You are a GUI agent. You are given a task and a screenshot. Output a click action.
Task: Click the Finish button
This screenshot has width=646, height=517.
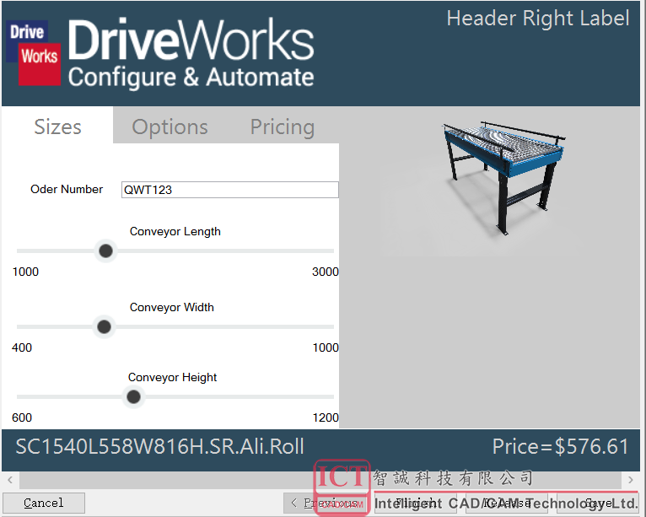[x=415, y=503]
